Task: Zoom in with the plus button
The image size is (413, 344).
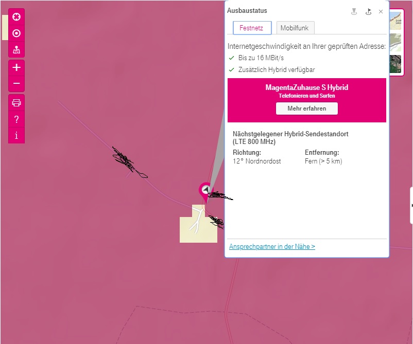Action: tap(16, 67)
